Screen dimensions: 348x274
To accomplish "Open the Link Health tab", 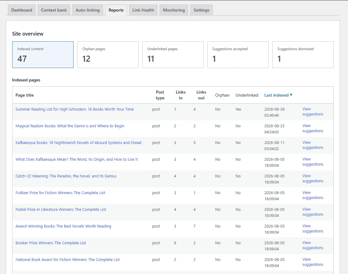I will coord(143,10).
